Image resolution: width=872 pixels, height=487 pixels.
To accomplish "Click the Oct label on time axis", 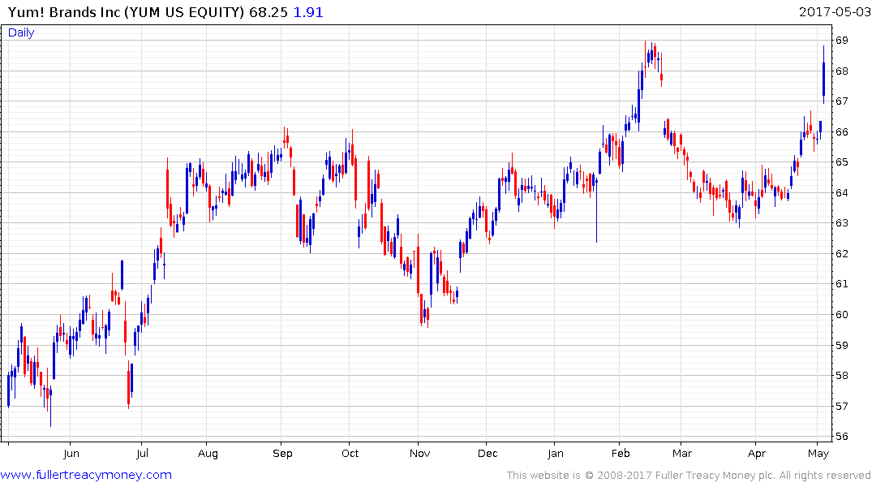I will point(350,453).
